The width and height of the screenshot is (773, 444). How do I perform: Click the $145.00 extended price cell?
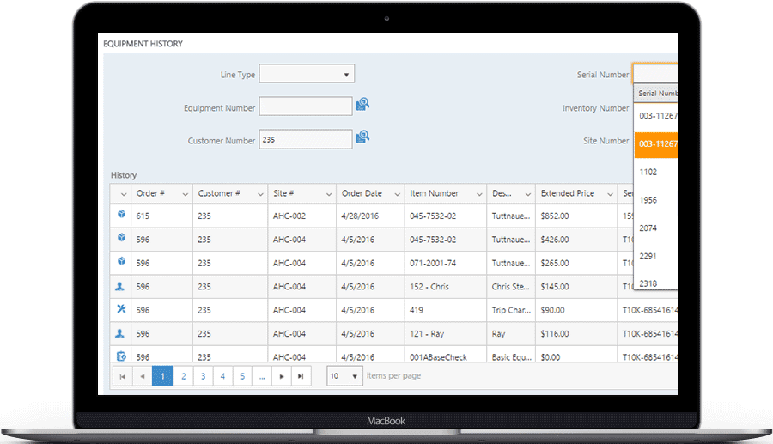[x=576, y=287]
